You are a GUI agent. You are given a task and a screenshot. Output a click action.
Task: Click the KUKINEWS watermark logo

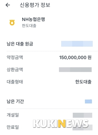click(x=61, y=124)
